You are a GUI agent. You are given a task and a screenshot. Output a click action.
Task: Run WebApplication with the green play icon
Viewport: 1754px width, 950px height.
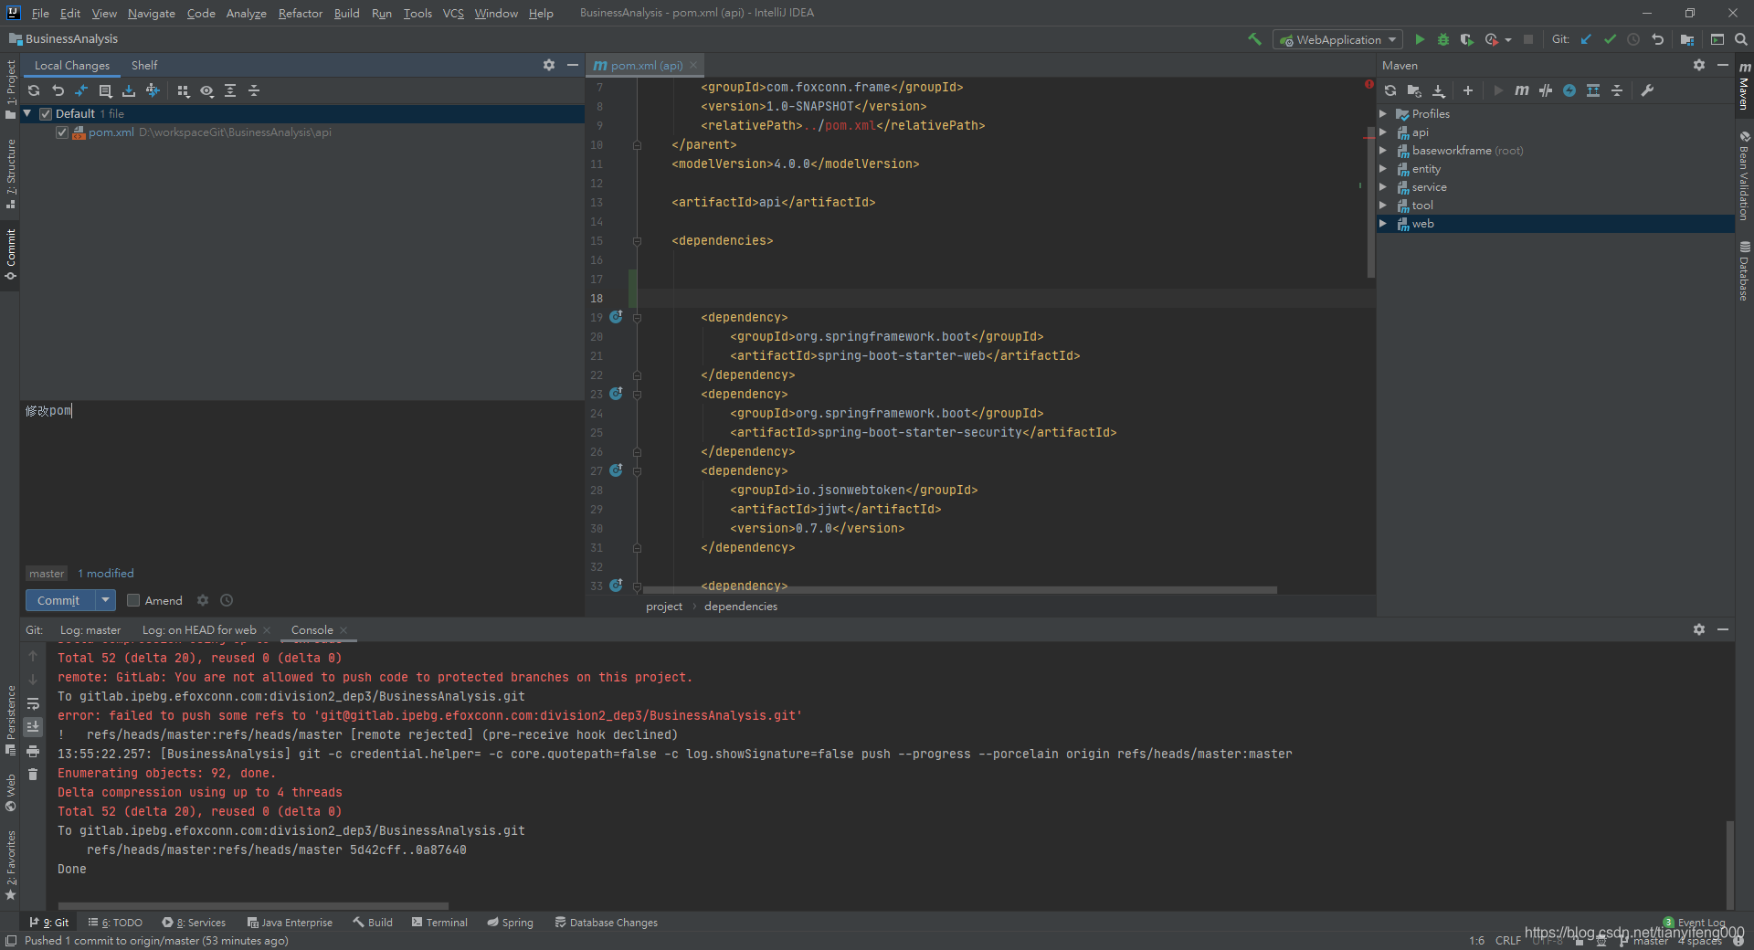1420,39
